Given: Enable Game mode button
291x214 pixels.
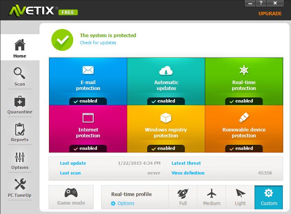Looking at the screenshot, I should (71, 197).
